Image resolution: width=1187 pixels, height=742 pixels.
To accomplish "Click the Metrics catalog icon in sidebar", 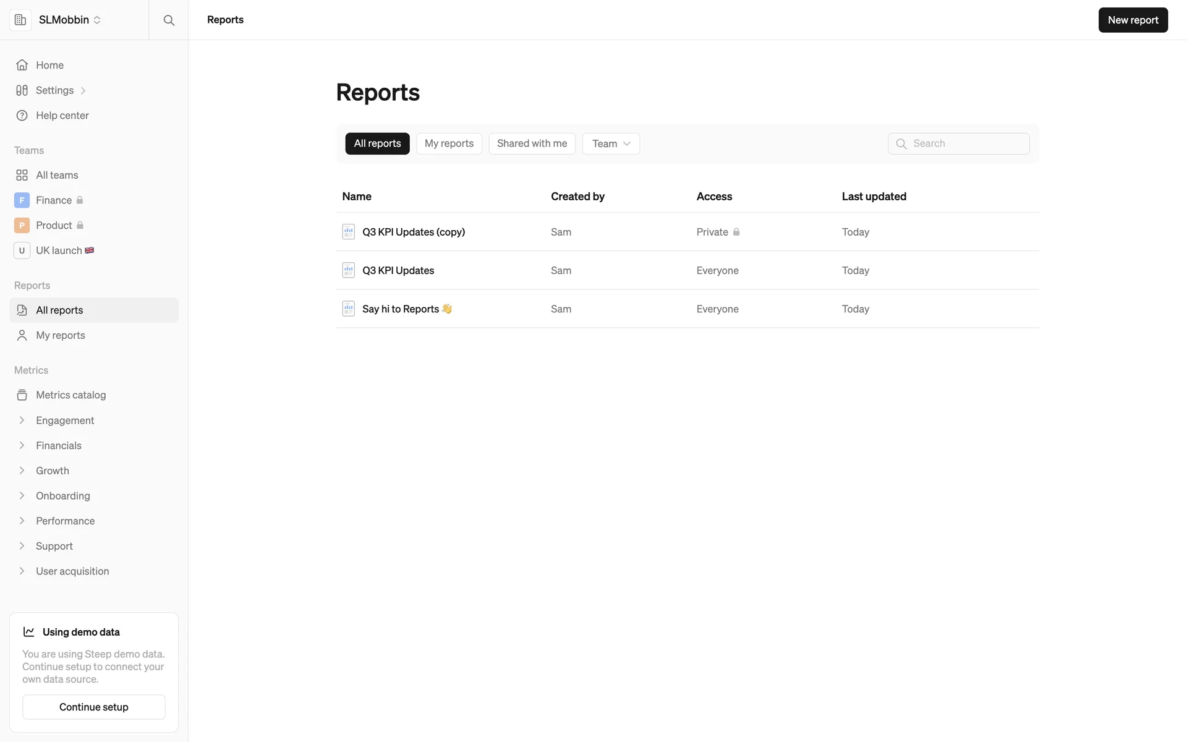I will click(x=22, y=395).
